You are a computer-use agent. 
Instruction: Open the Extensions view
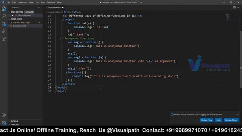4,39
